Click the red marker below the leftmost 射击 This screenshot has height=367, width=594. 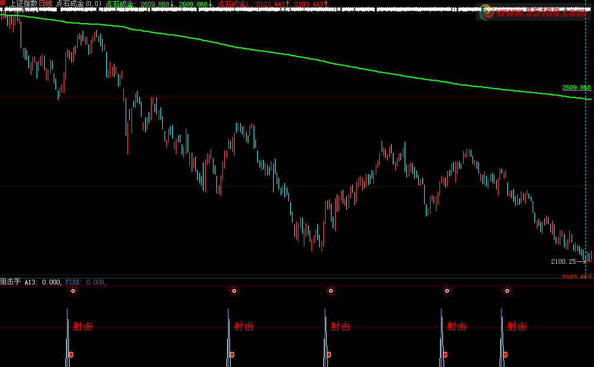tap(71, 355)
